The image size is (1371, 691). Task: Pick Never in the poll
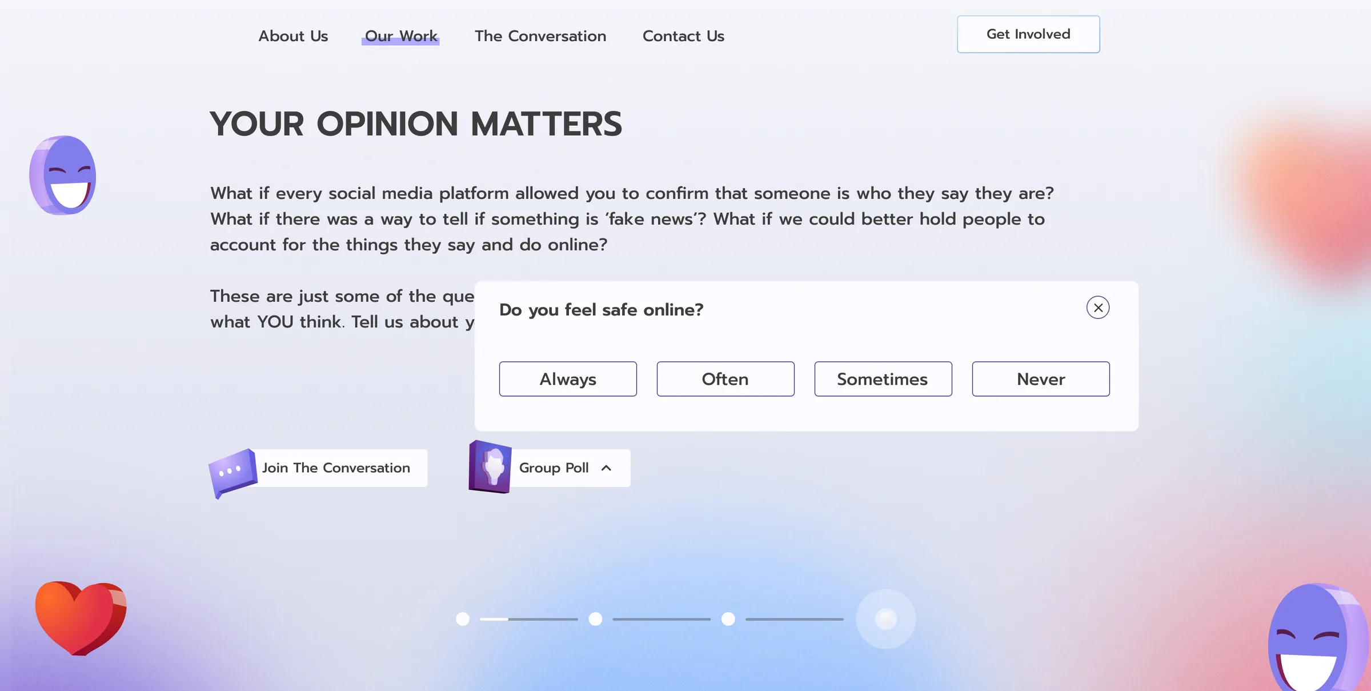[x=1041, y=379]
